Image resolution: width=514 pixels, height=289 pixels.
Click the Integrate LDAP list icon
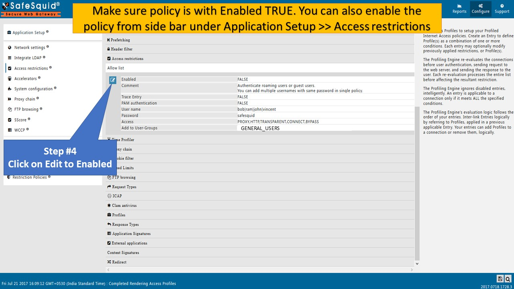coord(10,58)
